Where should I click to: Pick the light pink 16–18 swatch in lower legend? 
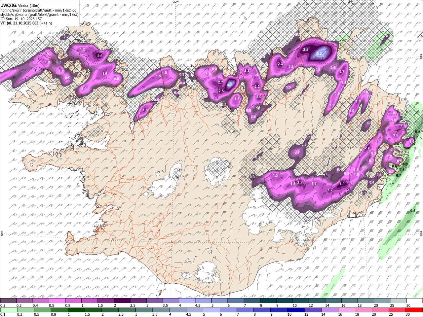pyautogui.click(x=347, y=310)
